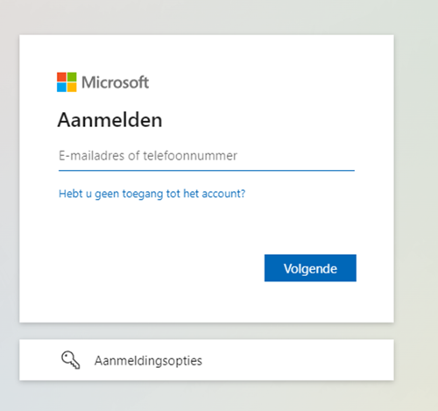Focus the E-mailadres of telefoonnummer field
438x411 pixels.
coord(207,156)
